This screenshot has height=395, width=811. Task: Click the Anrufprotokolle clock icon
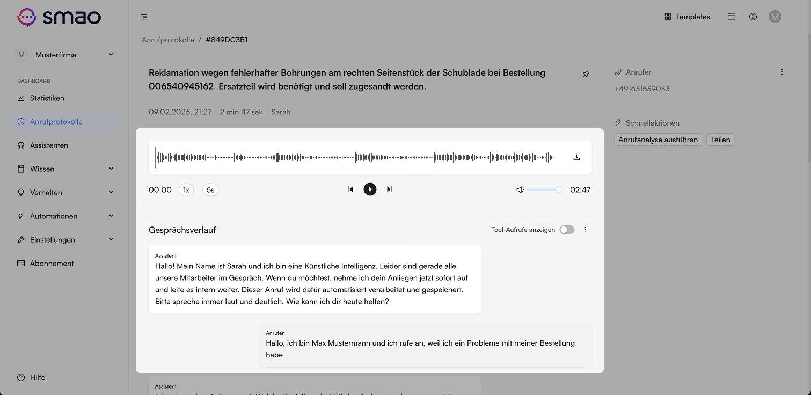(21, 122)
